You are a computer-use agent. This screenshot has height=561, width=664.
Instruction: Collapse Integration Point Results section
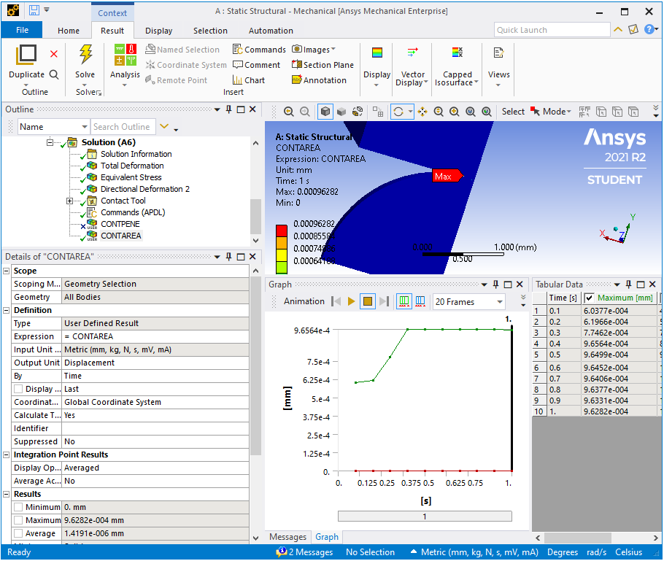coord(7,454)
